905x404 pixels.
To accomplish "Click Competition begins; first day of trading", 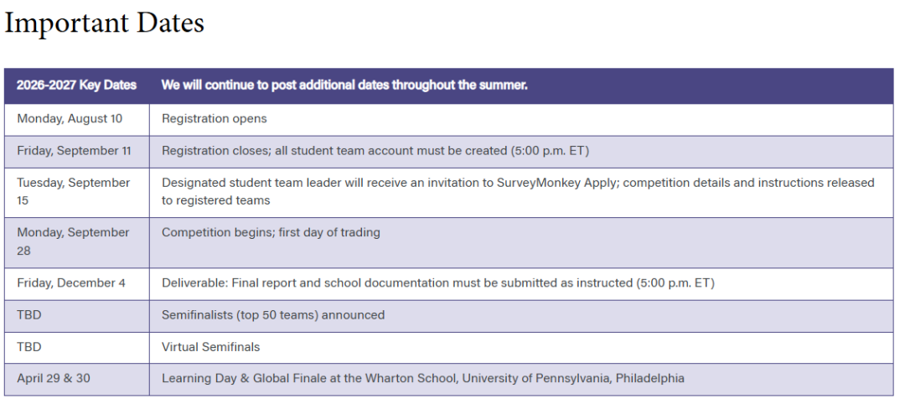I will 271,232.
